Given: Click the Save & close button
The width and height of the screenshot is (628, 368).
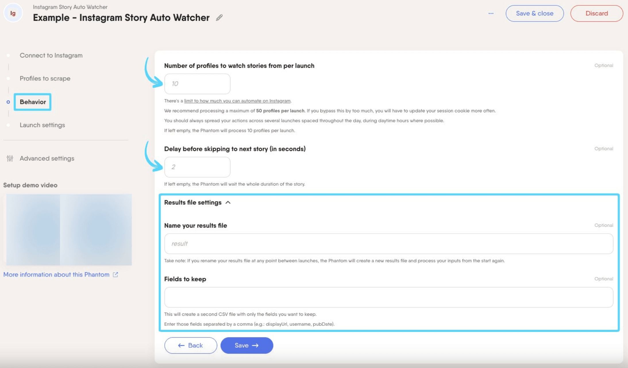Looking at the screenshot, I should [534, 13].
